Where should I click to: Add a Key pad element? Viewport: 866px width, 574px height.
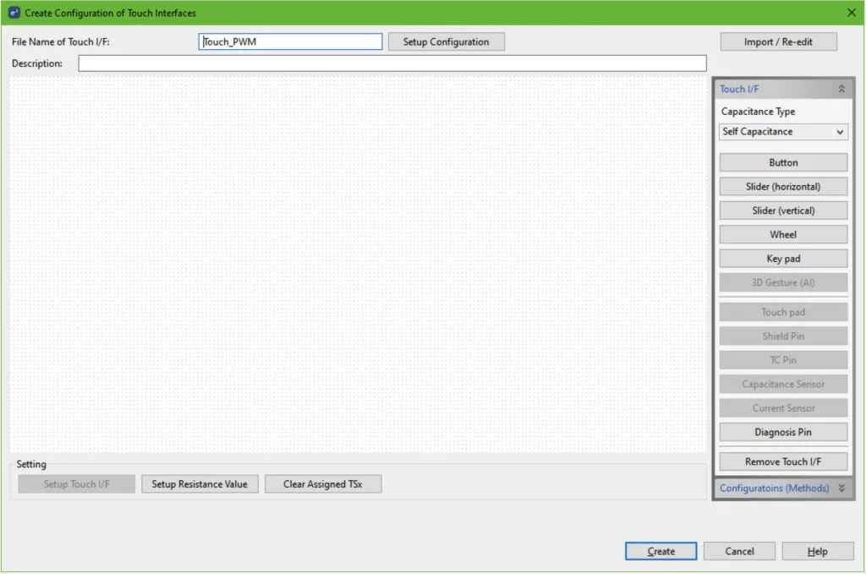click(x=782, y=258)
